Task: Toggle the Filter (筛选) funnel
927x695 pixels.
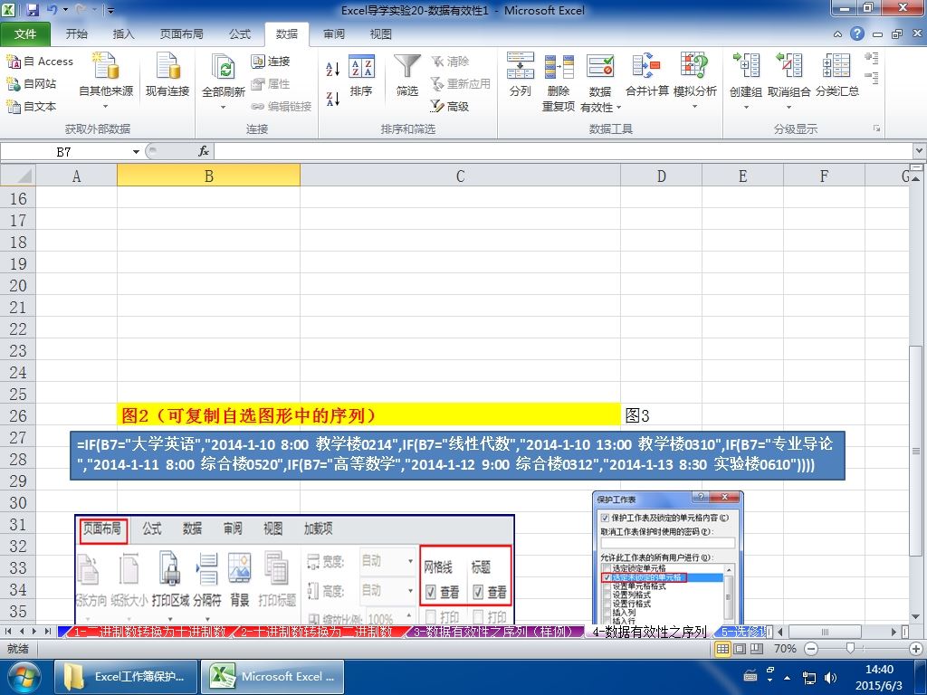Action: [407, 74]
